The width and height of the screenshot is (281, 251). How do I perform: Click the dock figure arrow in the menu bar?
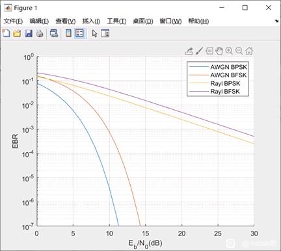[x=276, y=21]
